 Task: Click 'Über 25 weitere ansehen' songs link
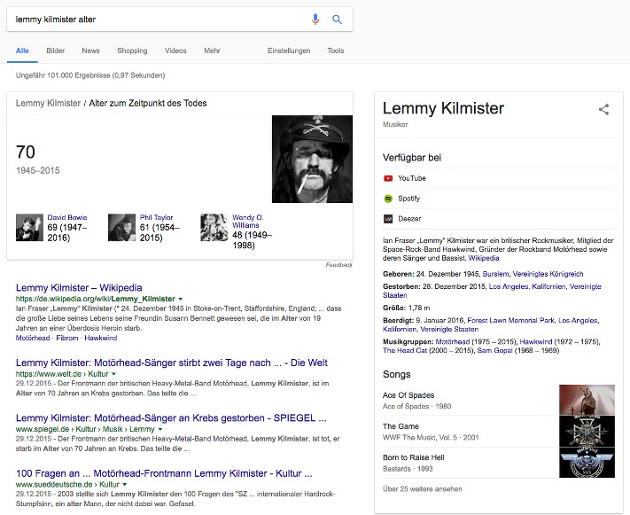pyautogui.click(x=423, y=489)
